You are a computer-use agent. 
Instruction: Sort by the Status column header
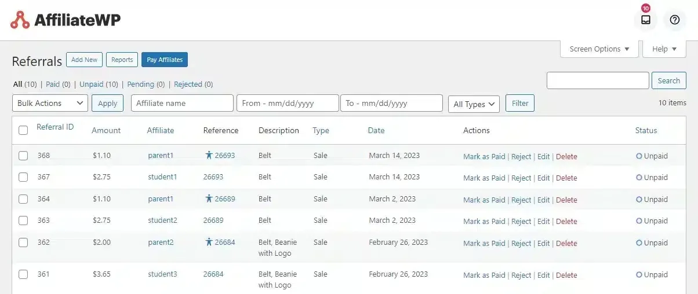point(646,130)
